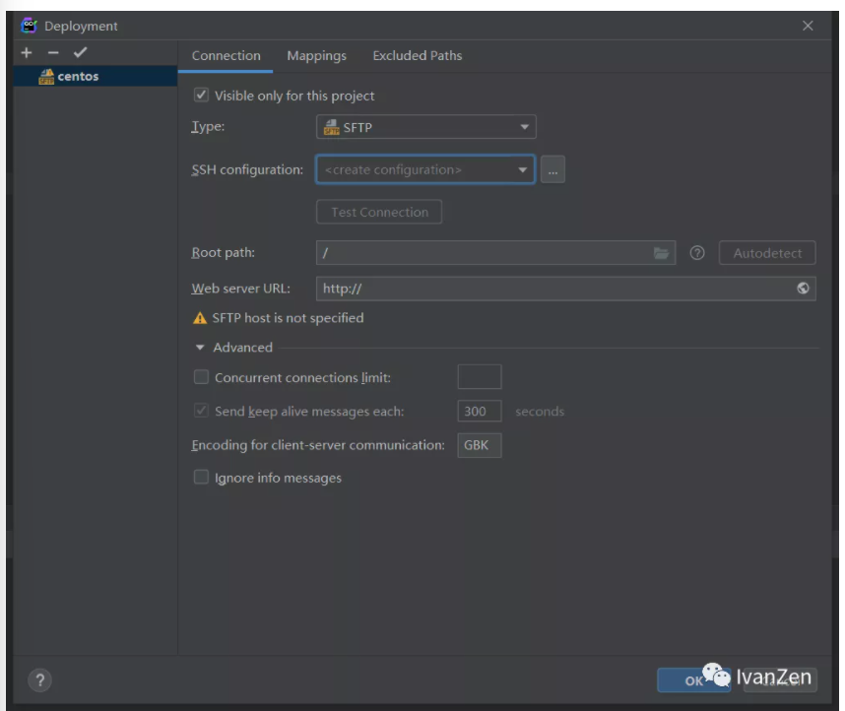
Task: Click the SFTP icon in Type dropdown
Action: (x=331, y=127)
